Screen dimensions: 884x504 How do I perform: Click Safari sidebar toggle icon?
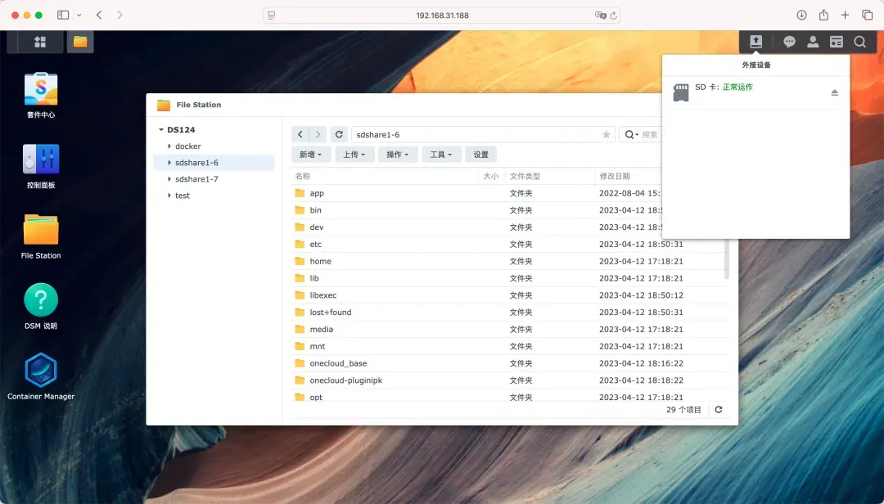click(63, 16)
